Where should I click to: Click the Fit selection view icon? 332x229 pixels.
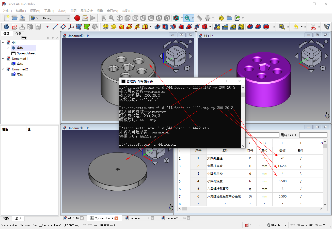coord(112,18)
